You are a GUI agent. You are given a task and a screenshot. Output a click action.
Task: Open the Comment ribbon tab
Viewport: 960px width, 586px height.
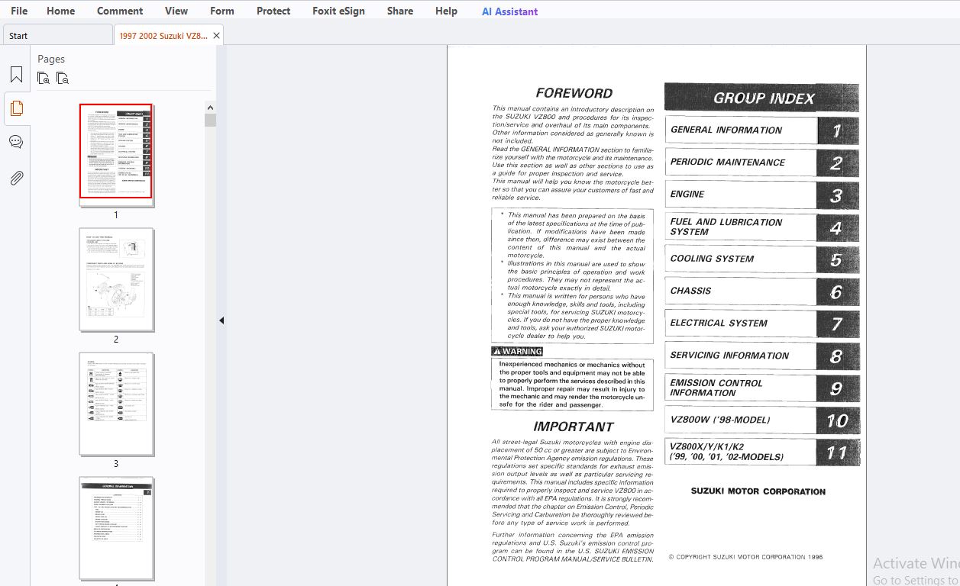[120, 11]
